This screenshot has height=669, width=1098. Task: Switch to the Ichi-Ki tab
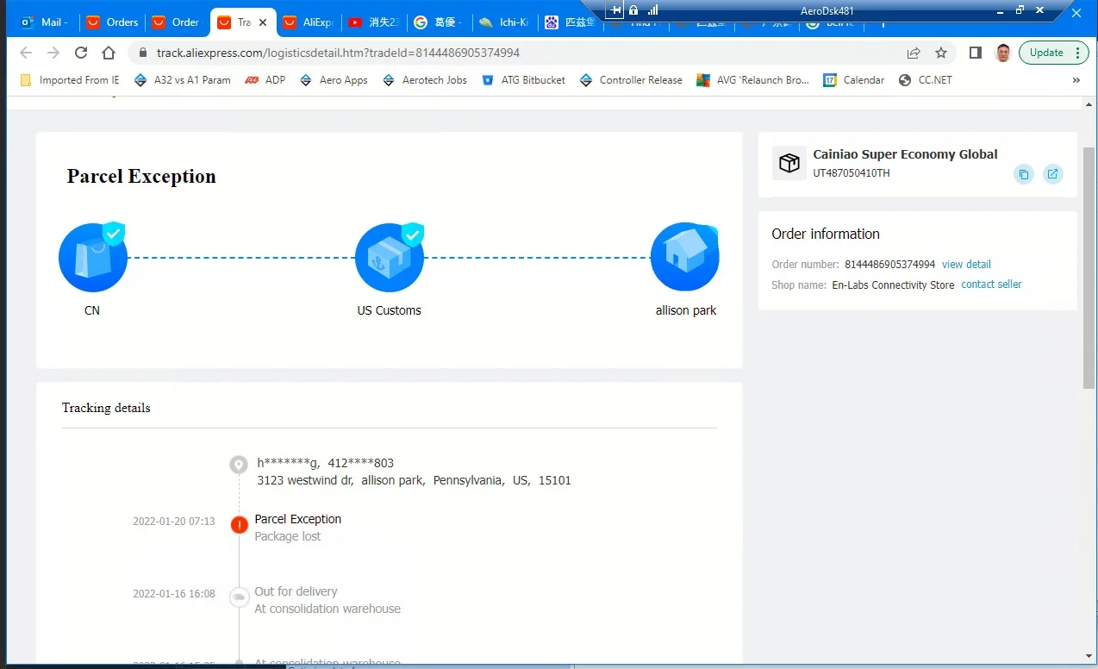(505, 22)
